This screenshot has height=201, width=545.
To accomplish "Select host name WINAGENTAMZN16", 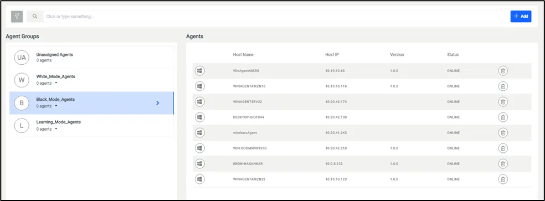I will pos(249,86).
